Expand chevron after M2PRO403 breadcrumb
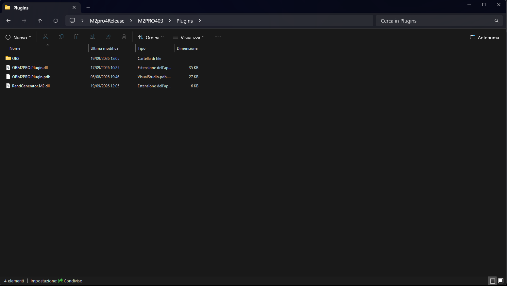Image resolution: width=507 pixels, height=286 pixels. point(170,21)
